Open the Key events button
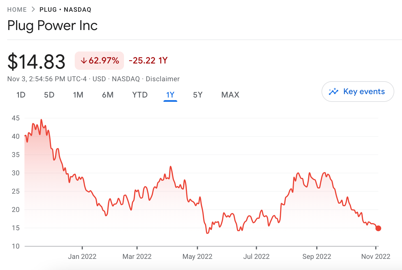The image size is (402, 270). 358,92
